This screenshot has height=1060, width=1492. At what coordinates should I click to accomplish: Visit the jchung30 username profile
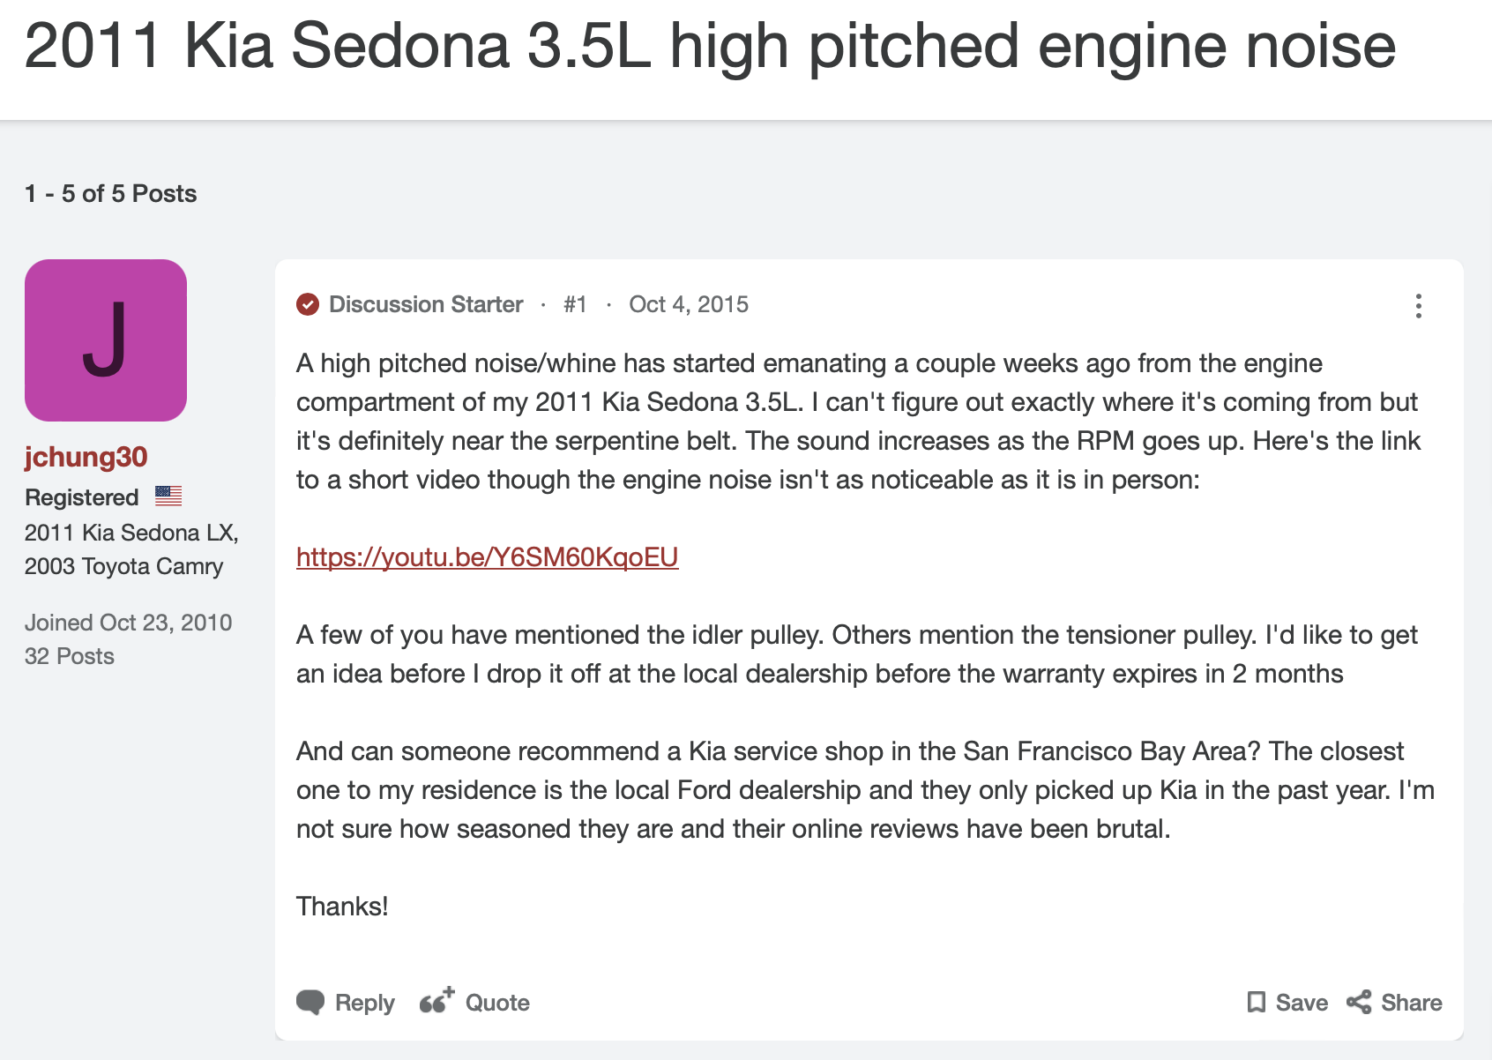point(86,457)
